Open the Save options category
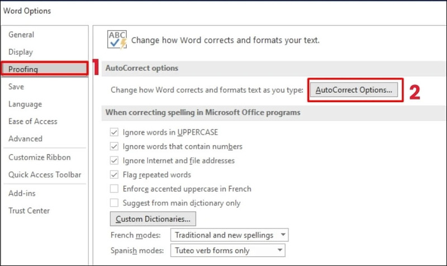 (x=16, y=87)
